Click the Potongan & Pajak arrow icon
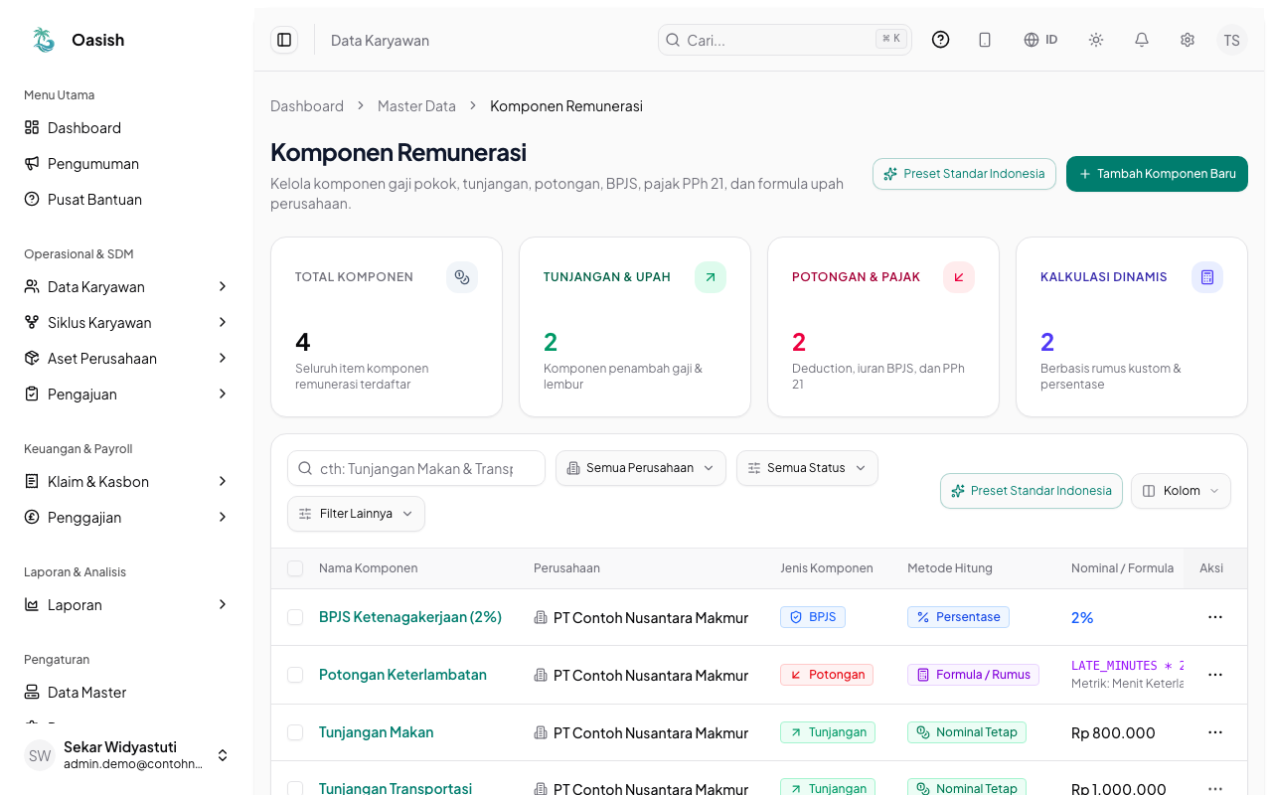The image size is (1272, 795). (959, 277)
